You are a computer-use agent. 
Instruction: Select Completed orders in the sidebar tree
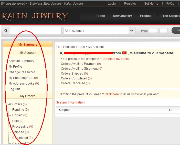22,138
